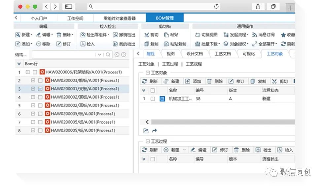Click the horizontal scrollbar under 工艺对象 table
Screen dimensions: 322x186
point(223,122)
